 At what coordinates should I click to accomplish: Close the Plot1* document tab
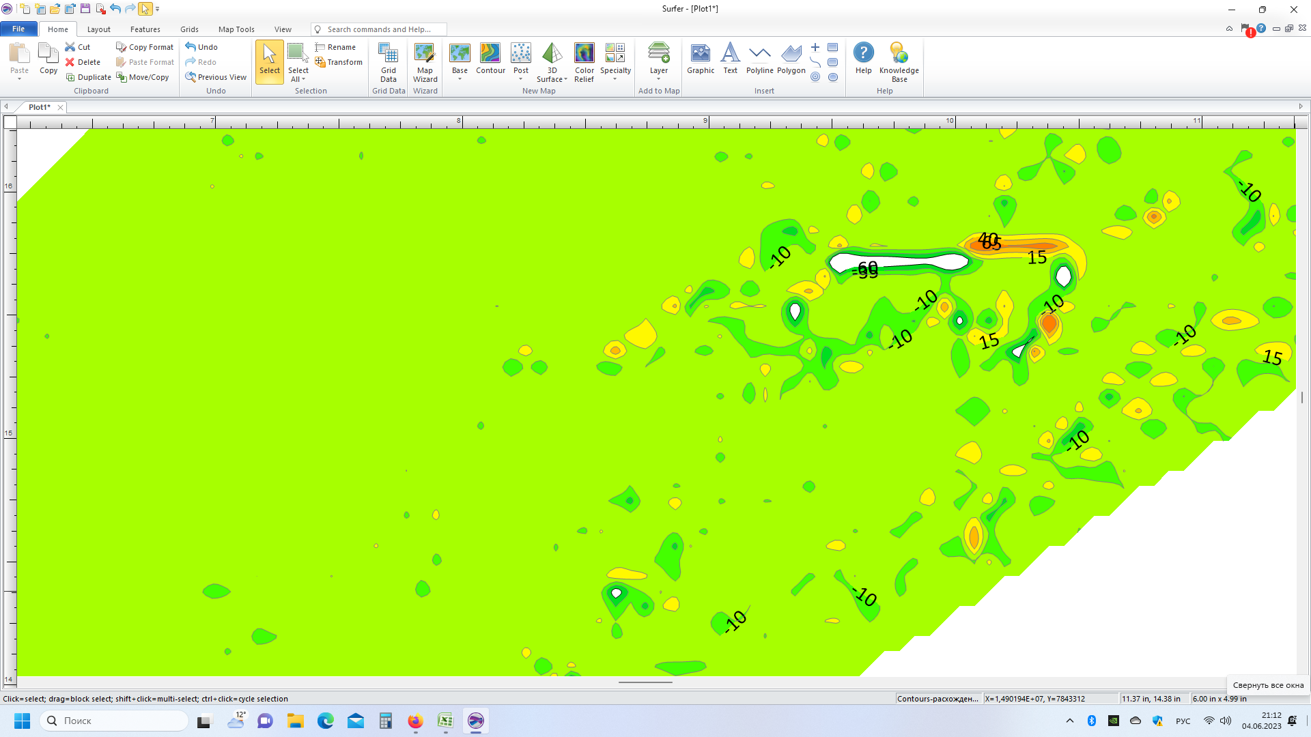click(x=61, y=107)
